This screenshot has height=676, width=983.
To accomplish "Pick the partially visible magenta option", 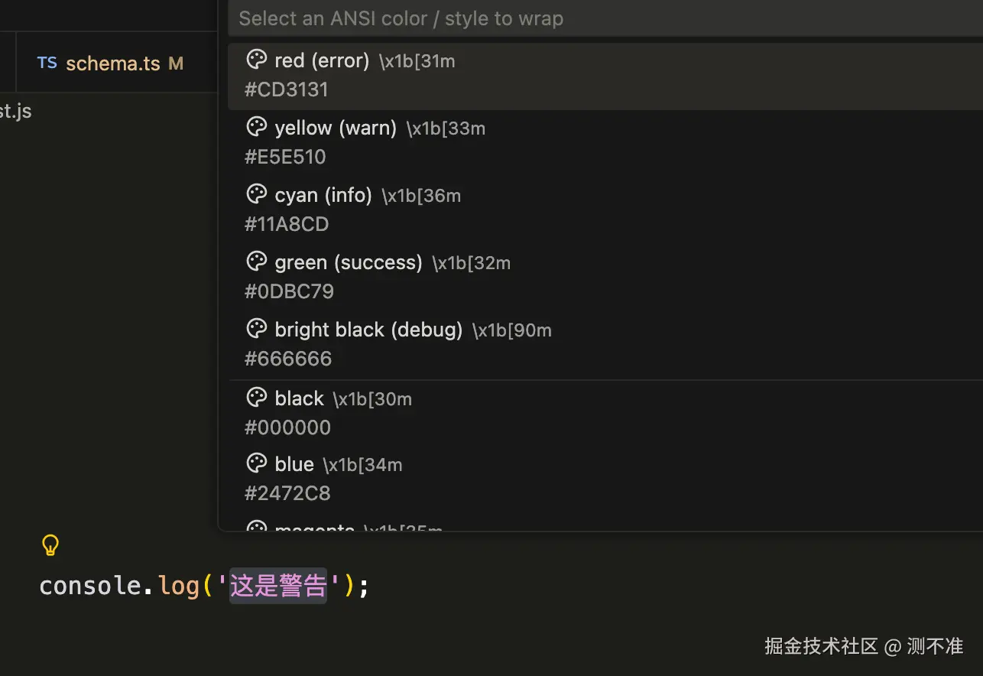I will click(605, 523).
